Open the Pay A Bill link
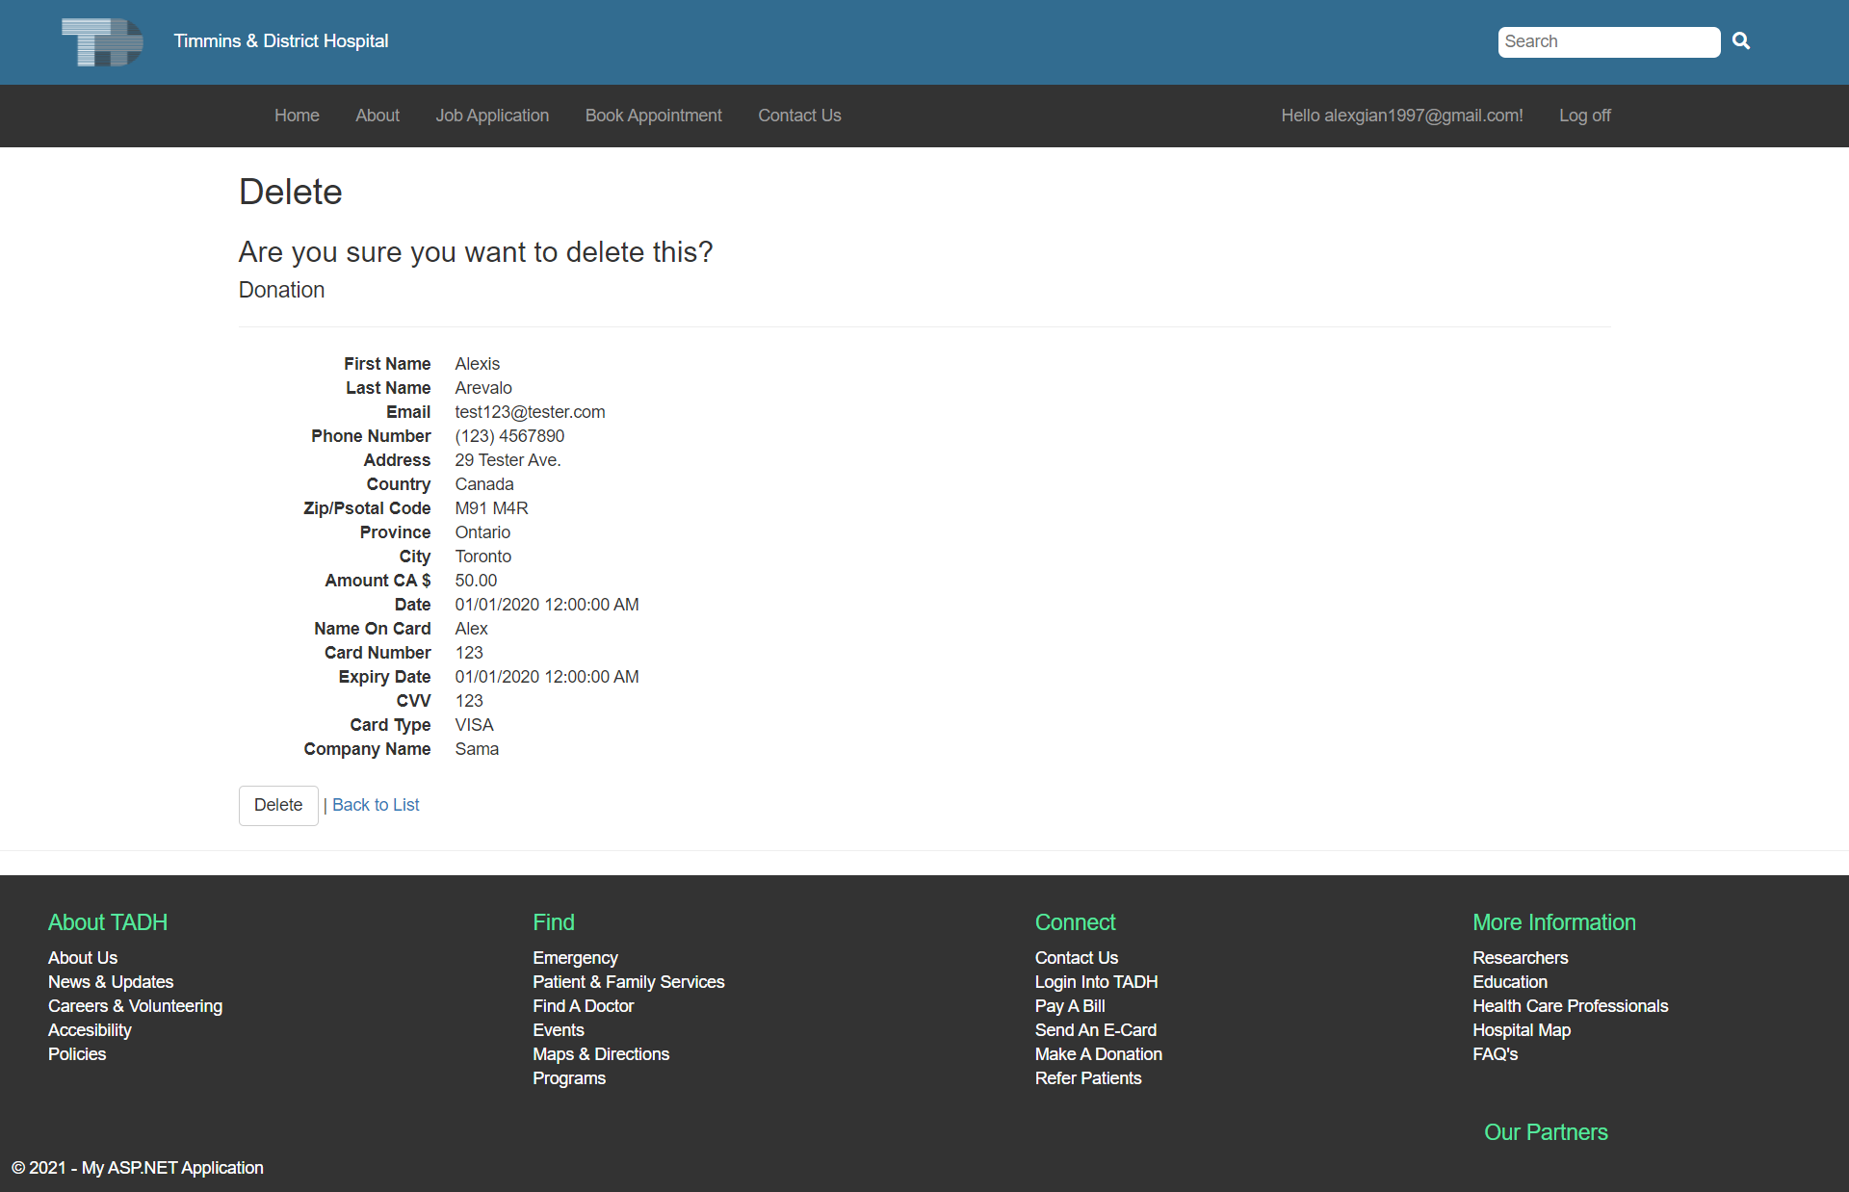 [x=1069, y=1006]
